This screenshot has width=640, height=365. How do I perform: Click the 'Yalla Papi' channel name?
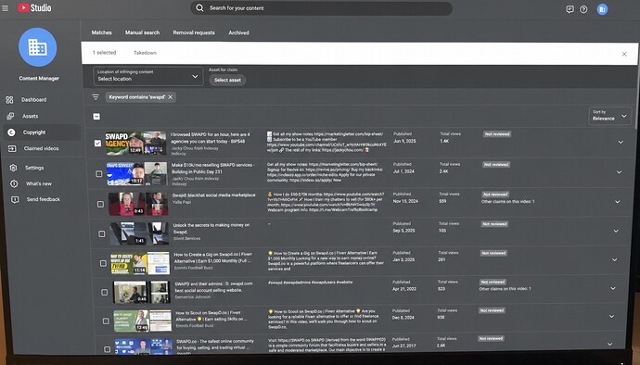(x=182, y=202)
